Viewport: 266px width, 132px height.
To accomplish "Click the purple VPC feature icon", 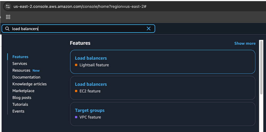I will 76,117.
